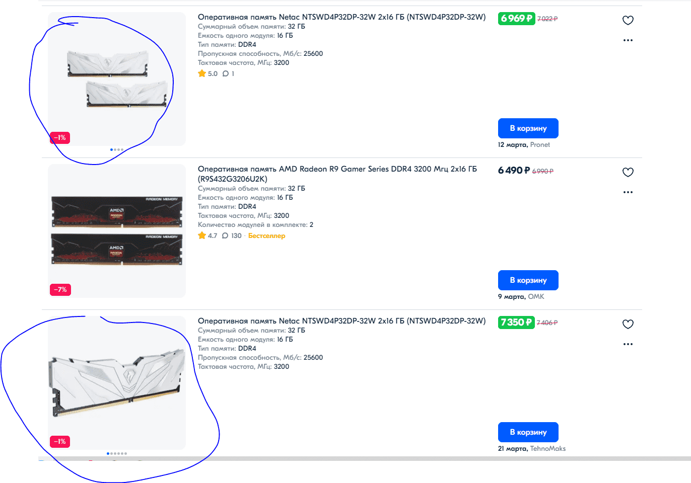The width and height of the screenshot is (691, 483).
Task: Click the Pronet seller link
Action: (540, 145)
